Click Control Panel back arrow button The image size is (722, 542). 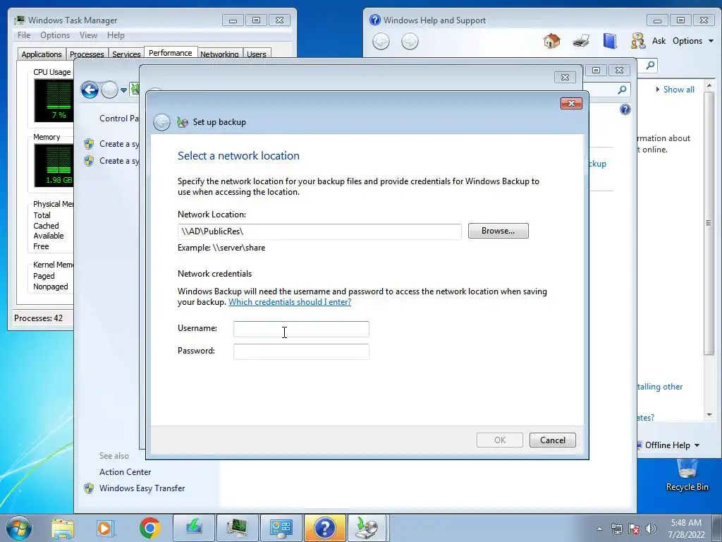90,90
